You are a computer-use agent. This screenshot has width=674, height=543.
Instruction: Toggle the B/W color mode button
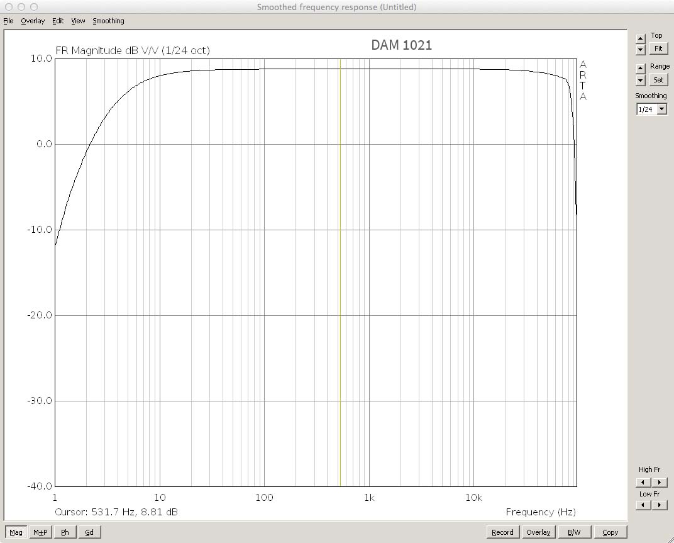pos(574,532)
